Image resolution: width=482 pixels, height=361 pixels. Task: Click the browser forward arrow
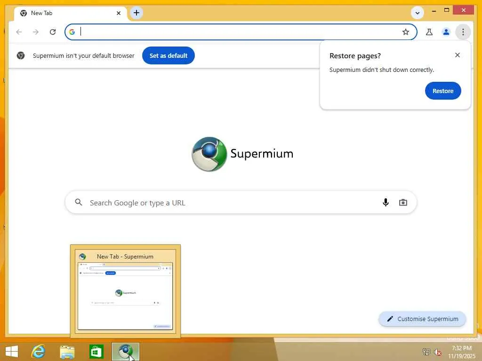(36, 32)
